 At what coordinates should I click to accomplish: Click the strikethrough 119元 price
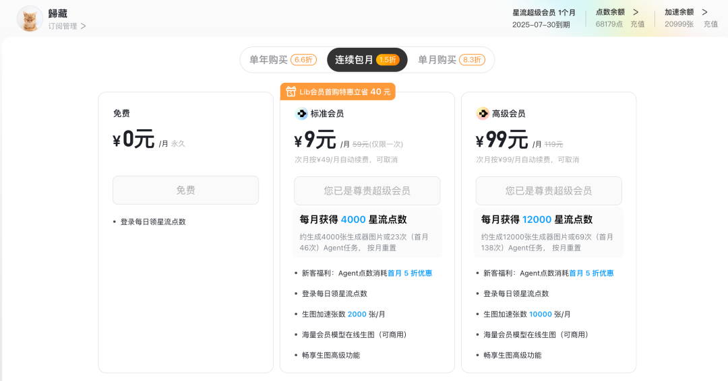pyautogui.click(x=553, y=144)
